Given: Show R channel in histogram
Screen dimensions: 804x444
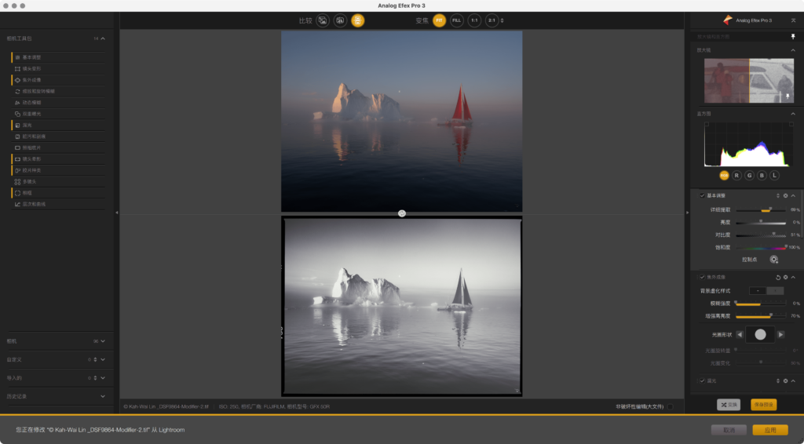Looking at the screenshot, I should (x=736, y=175).
